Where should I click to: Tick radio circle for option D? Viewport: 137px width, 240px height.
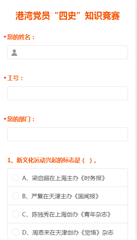pyautogui.click(x=16, y=232)
